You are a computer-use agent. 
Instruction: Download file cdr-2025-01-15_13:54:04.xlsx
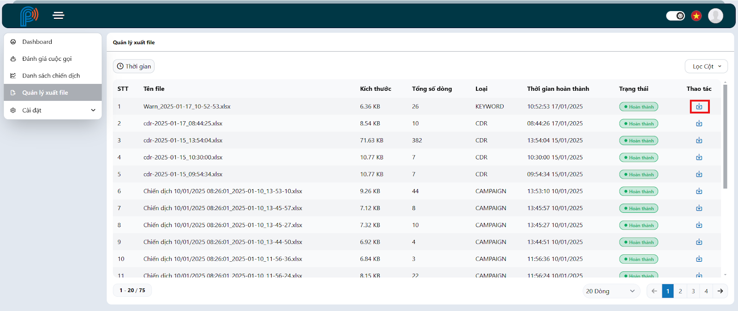(699, 141)
